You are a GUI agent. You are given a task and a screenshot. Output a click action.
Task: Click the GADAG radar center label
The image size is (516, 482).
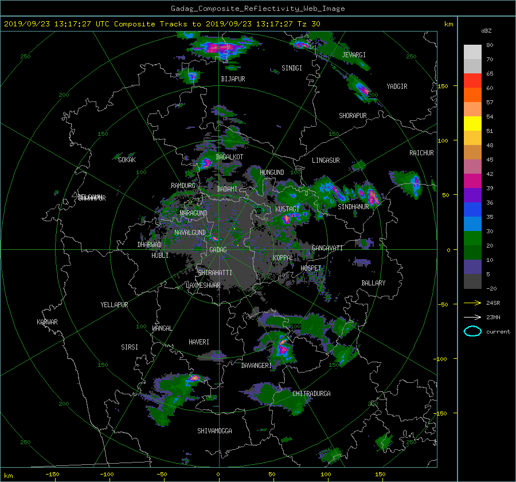pyautogui.click(x=218, y=250)
